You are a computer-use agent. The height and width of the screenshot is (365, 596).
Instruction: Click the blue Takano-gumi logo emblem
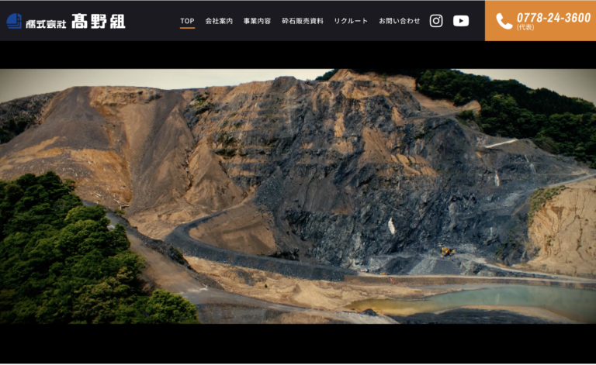coord(14,21)
